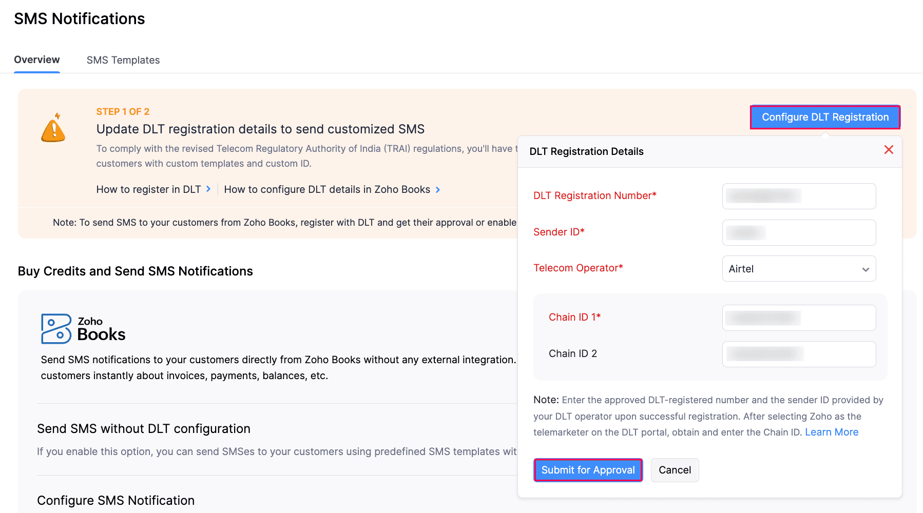The height and width of the screenshot is (513, 923).
Task: Open the Learn More link
Action: click(x=832, y=432)
